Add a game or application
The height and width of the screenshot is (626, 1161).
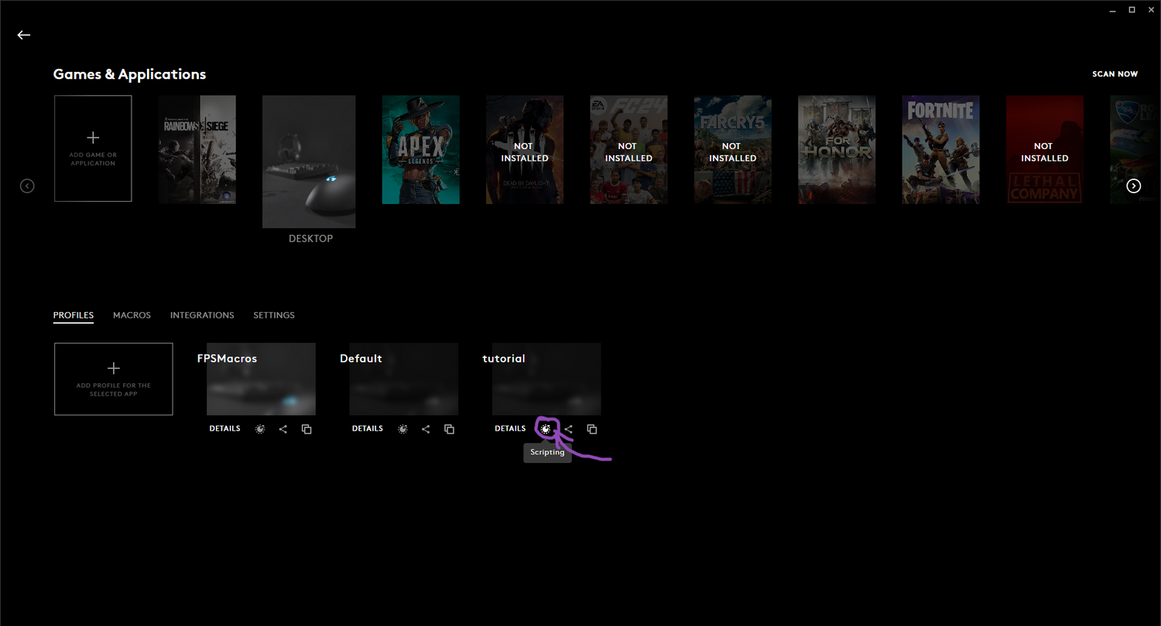[x=93, y=148]
